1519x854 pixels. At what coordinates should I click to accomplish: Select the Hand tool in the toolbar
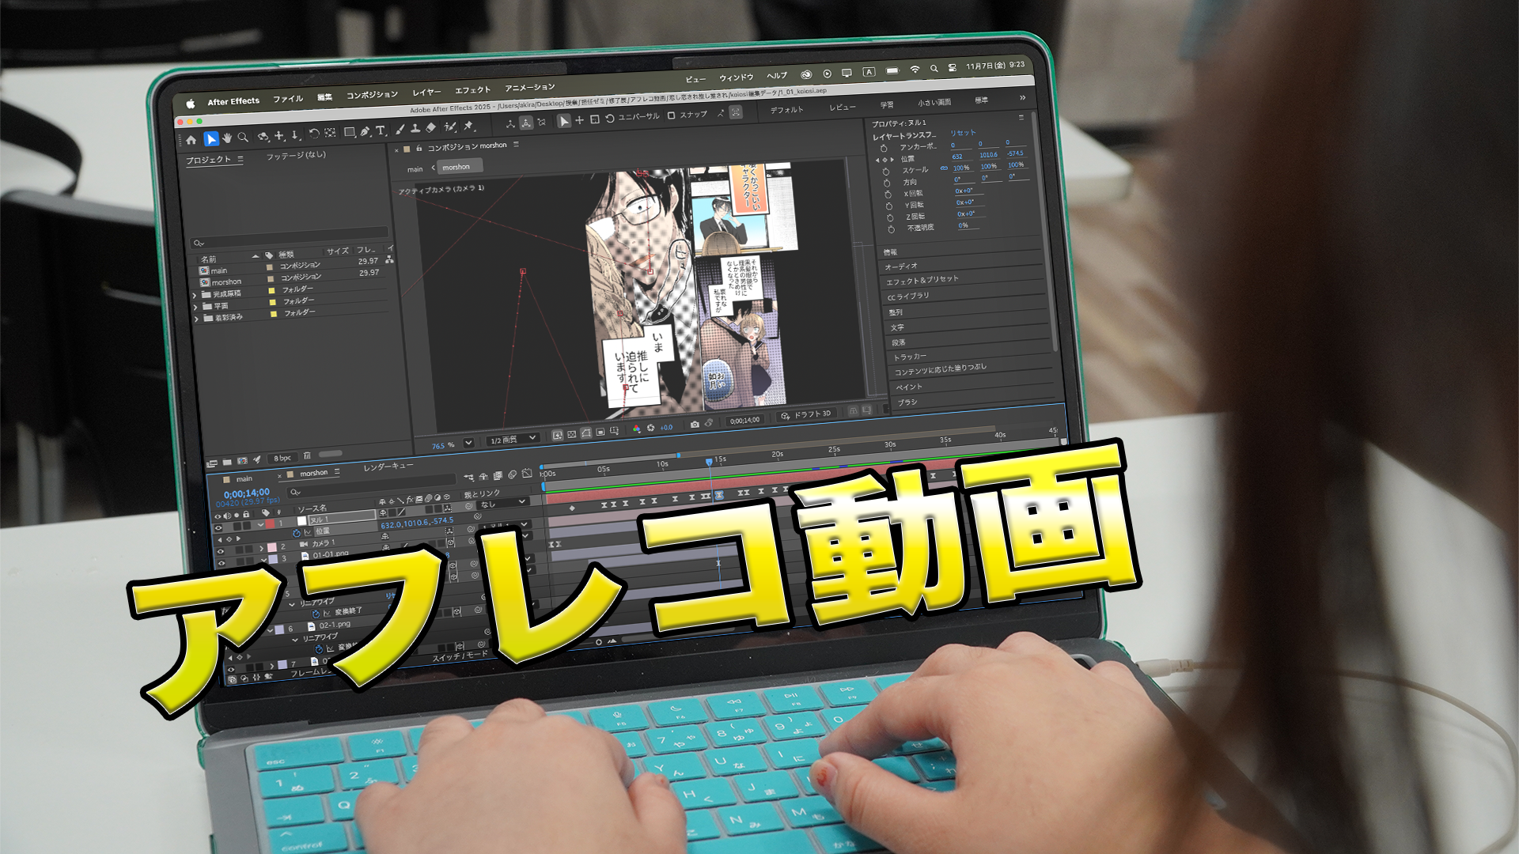(227, 138)
